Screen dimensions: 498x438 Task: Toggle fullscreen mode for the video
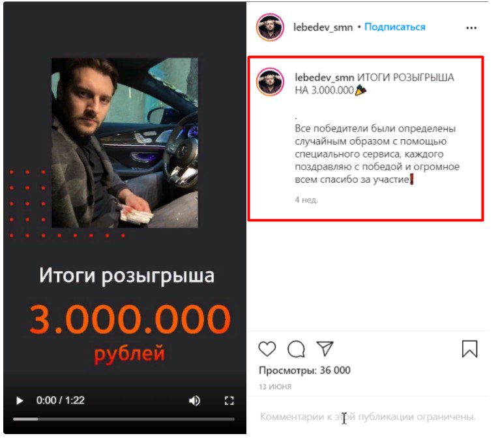point(229,400)
